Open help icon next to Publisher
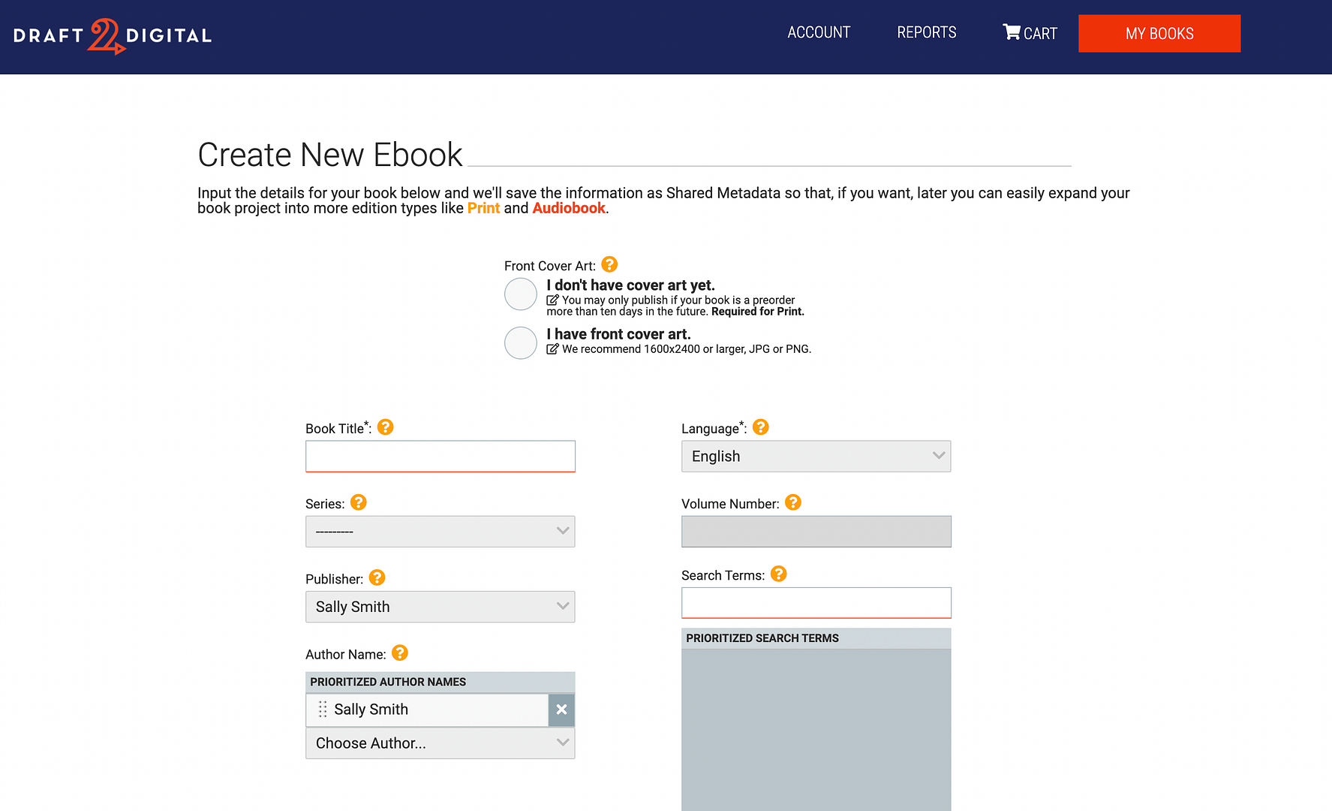This screenshot has height=811, width=1332. coord(377,577)
